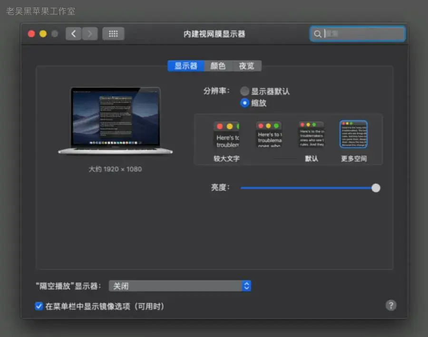
Task: Choose the second scaling preview thumbnail
Action: click(x=269, y=135)
